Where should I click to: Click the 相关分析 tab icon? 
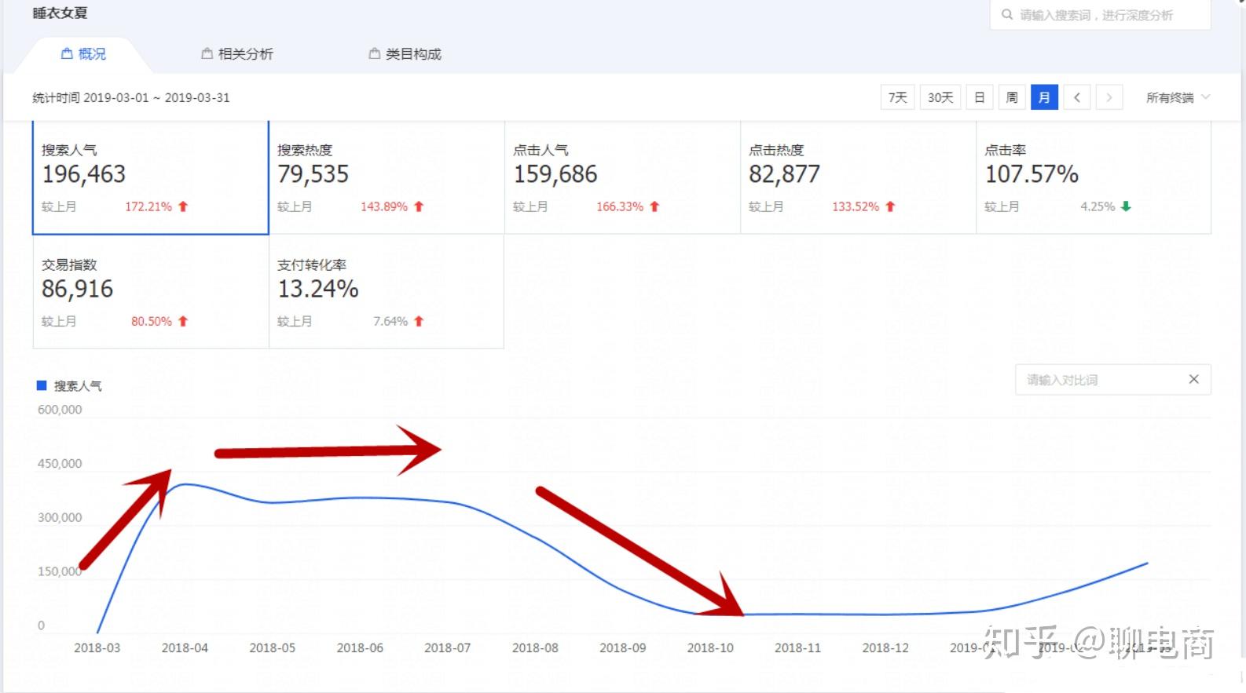point(207,54)
